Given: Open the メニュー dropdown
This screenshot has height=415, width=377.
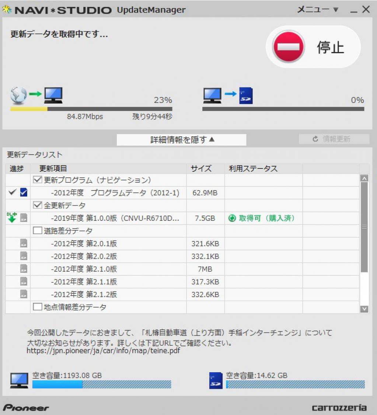Looking at the screenshot, I should coord(318,10).
